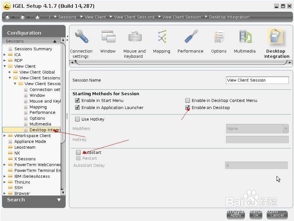This screenshot has width=294, height=221.
Task: Enable the Use Hotkey checkbox
Action: 77,119
